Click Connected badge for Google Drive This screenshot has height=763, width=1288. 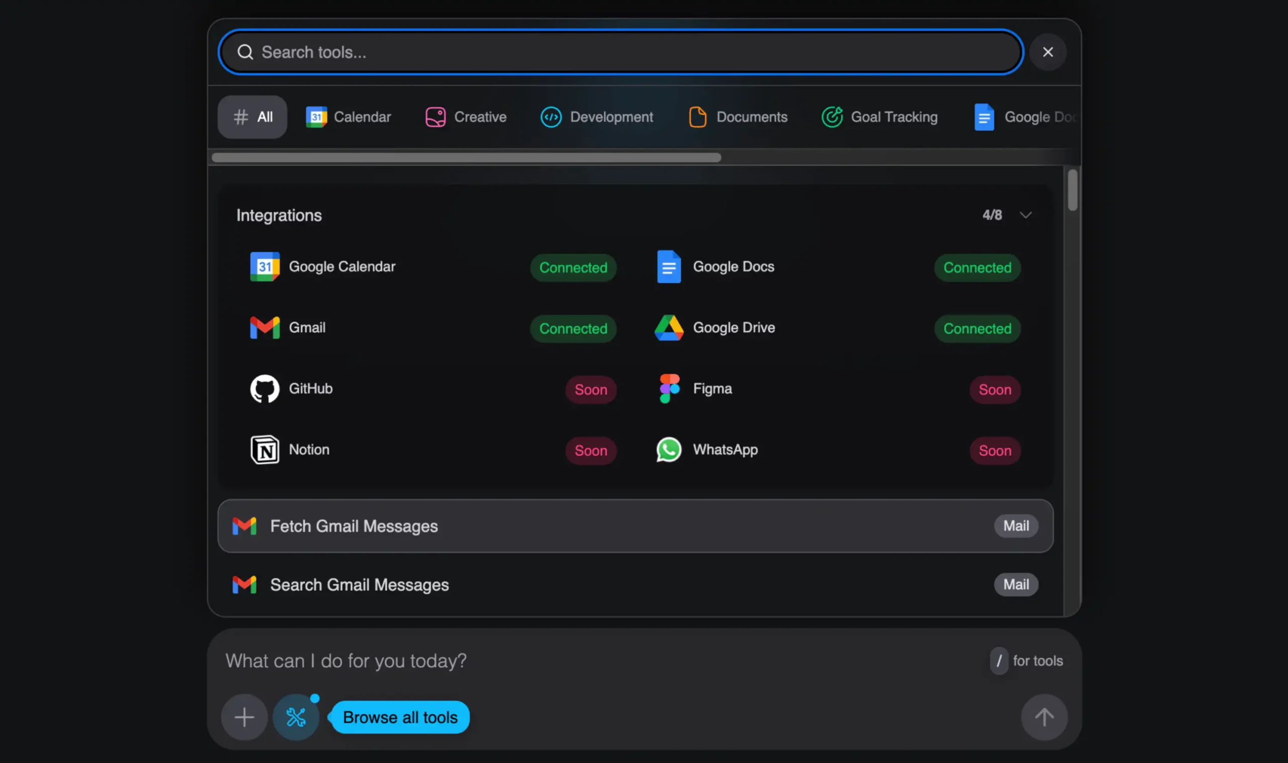977,329
